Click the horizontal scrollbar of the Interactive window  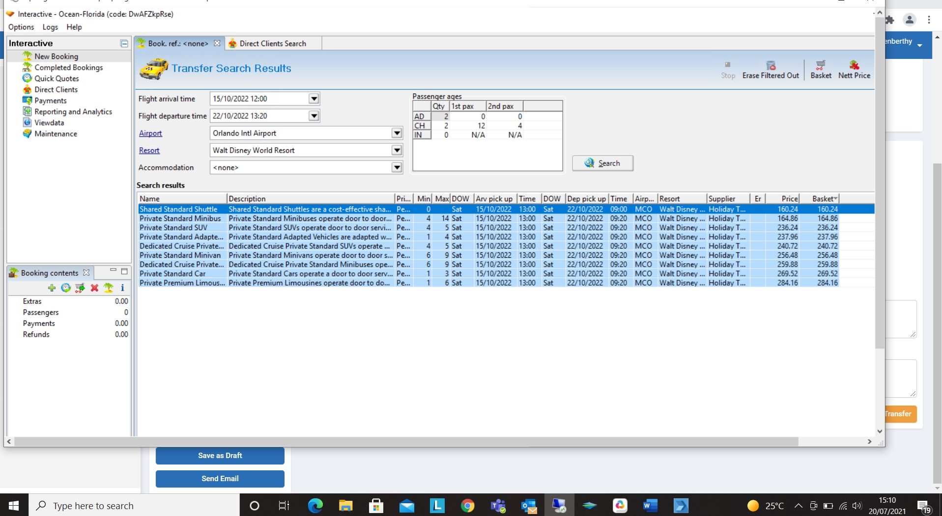[x=406, y=442]
